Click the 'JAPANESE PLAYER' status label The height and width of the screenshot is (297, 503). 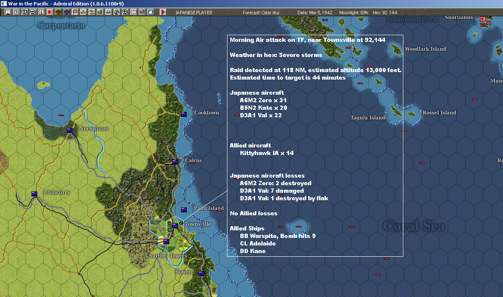click(x=194, y=13)
